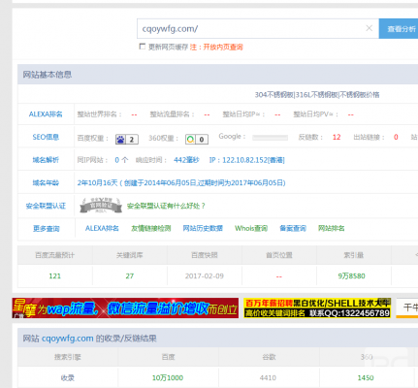Click the Baidu weight paw badge

pyautogui.click(x=127, y=140)
